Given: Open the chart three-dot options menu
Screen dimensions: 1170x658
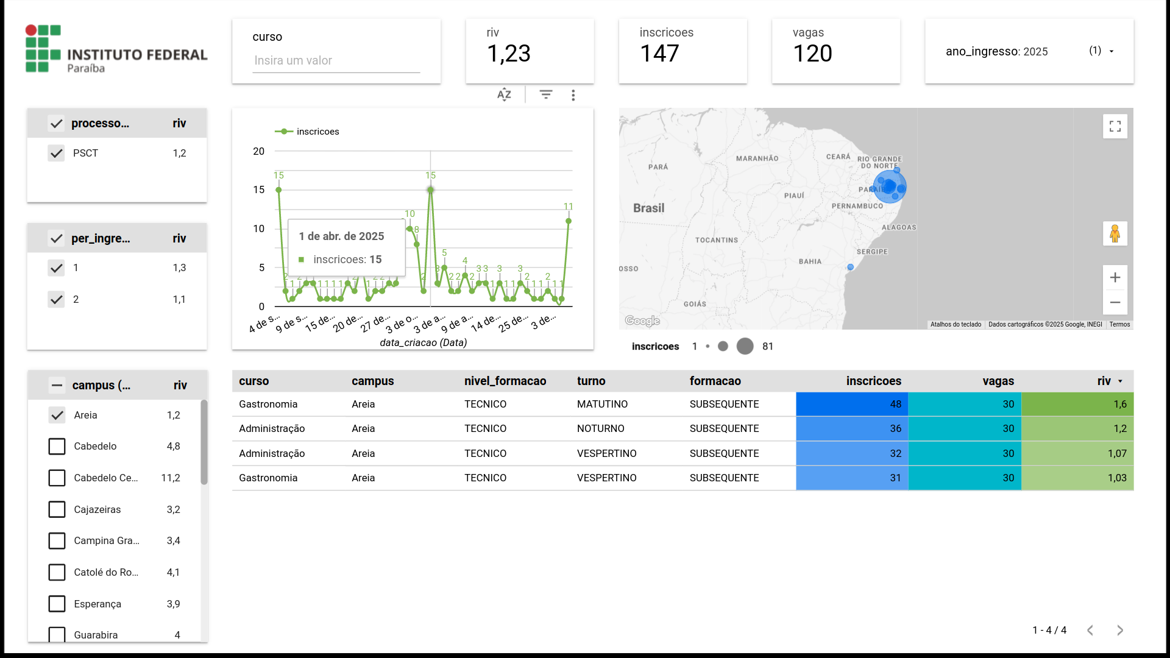Looking at the screenshot, I should pos(573,95).
